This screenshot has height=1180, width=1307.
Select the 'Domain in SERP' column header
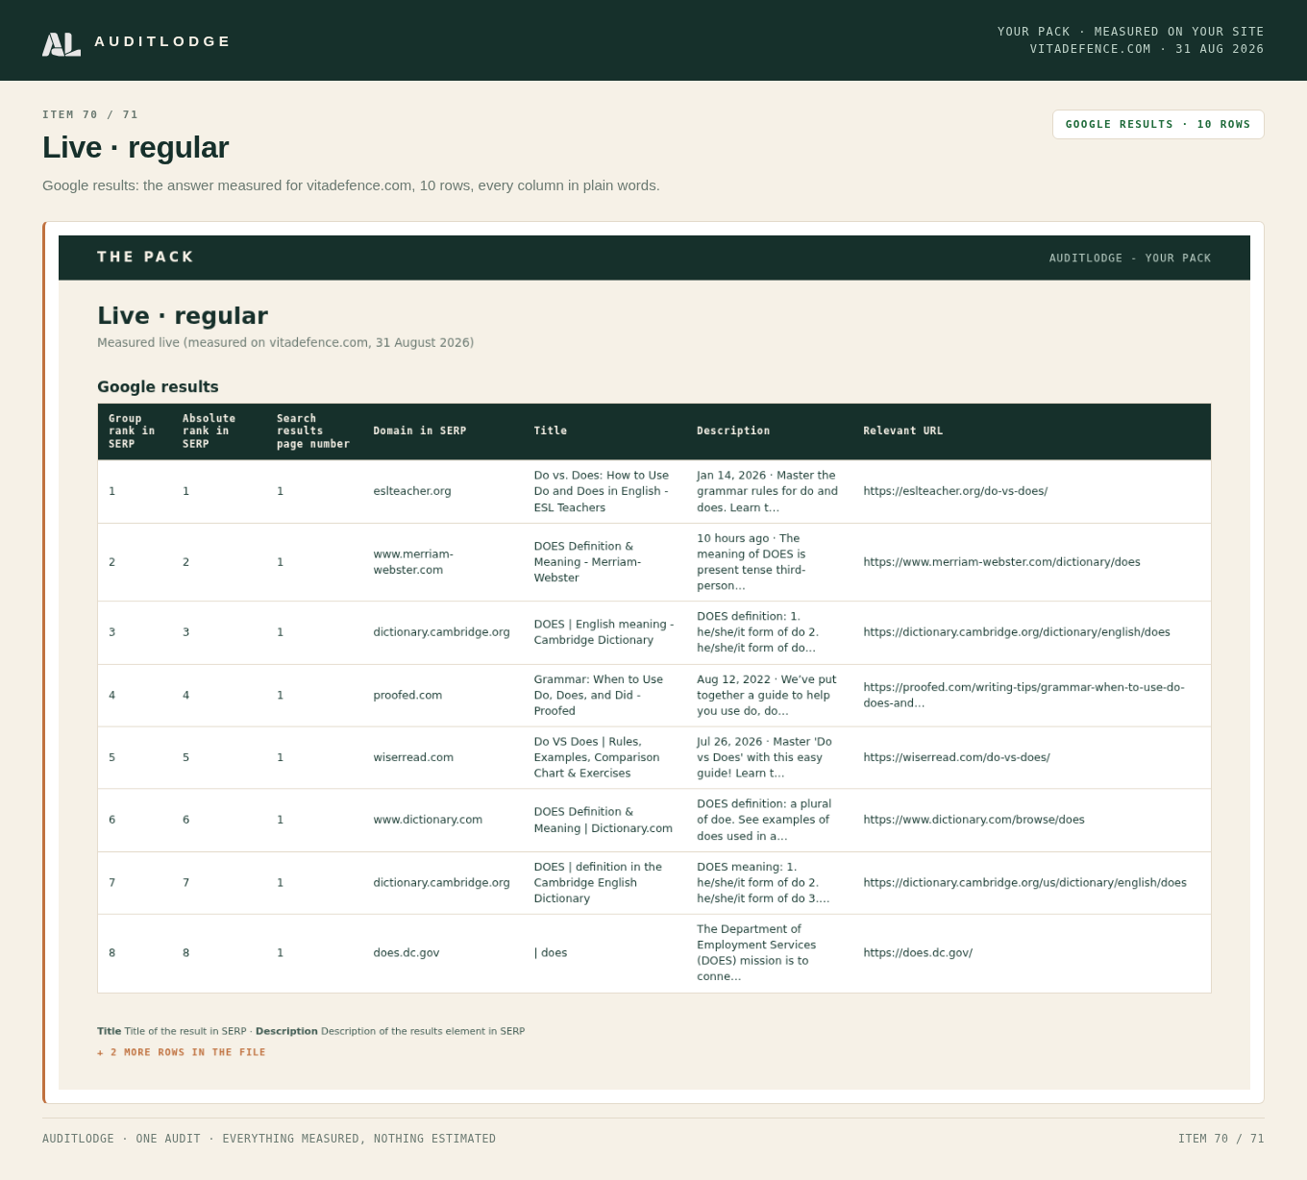(x=420, y=430)
